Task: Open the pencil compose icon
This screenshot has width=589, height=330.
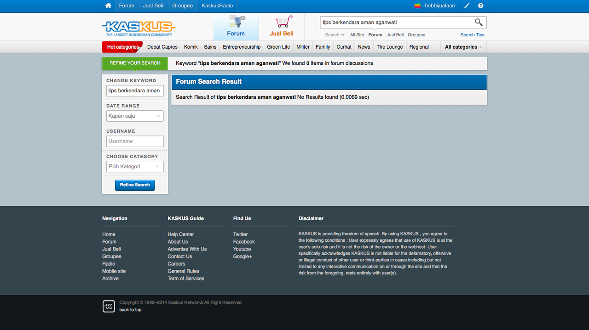Action: point(467,6)
